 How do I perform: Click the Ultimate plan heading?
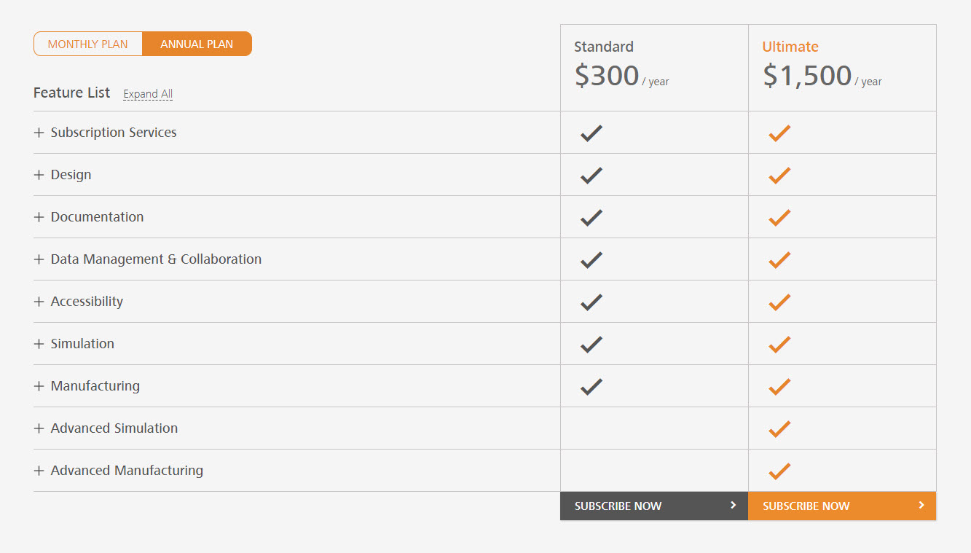tap(790, 47)
